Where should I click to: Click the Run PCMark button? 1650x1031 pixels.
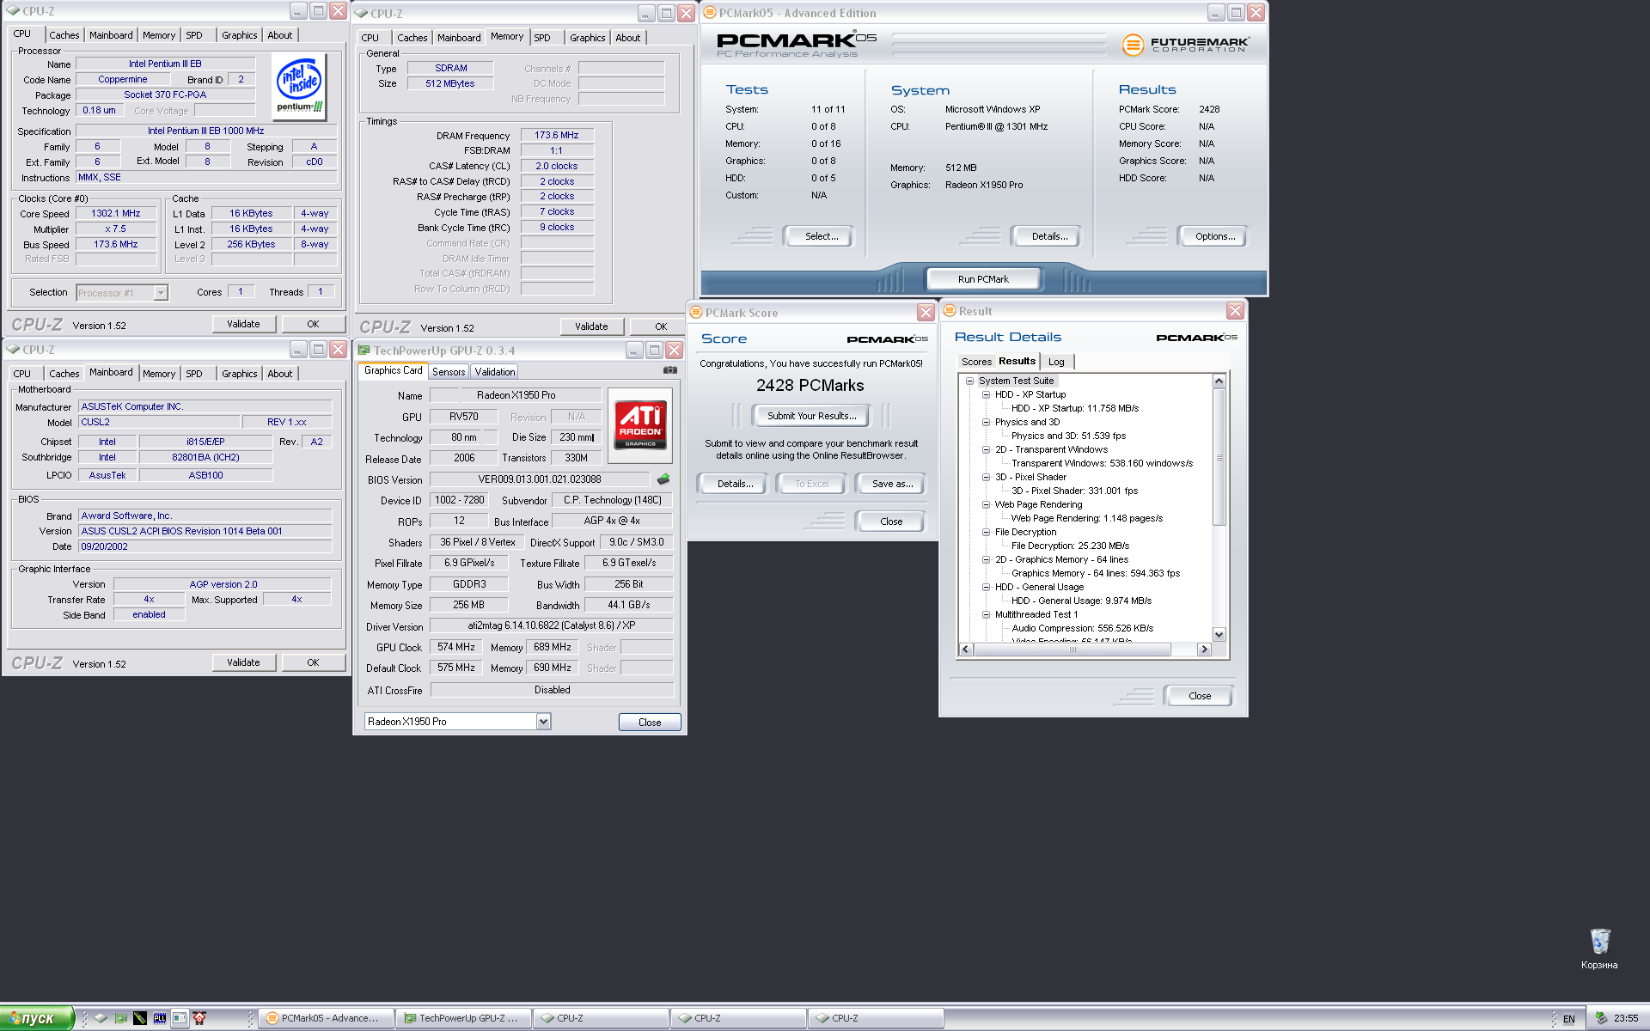click(983, 279)
